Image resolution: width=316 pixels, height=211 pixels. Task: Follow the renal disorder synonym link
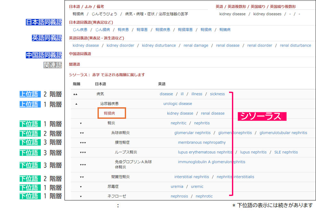click(260, 45)
